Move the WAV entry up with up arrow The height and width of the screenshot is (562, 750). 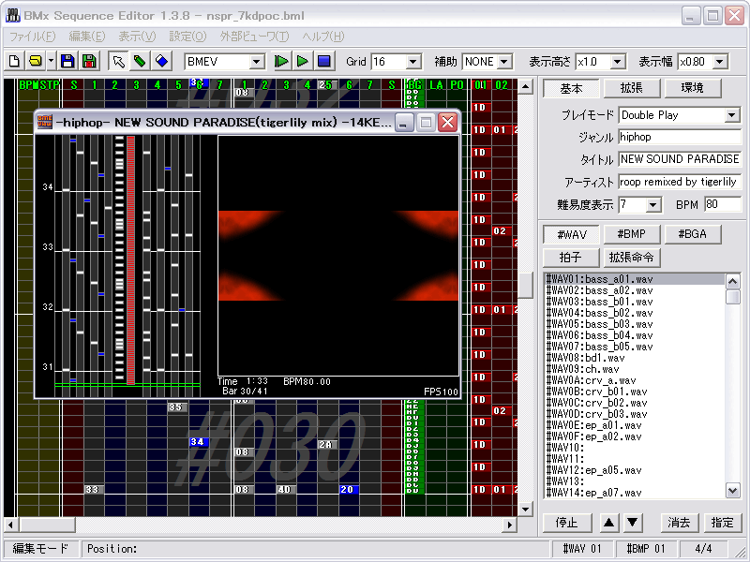608,523
